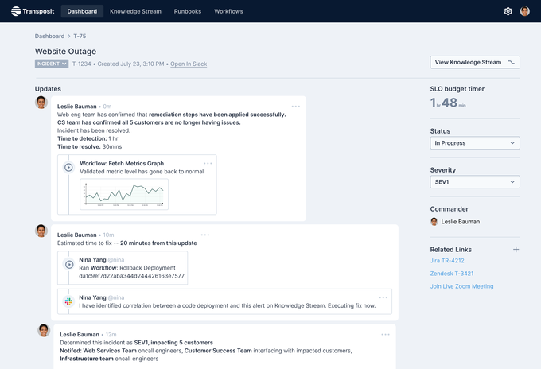This screenshot has width=541, height=369.
Task: Click the Join Live Zoom Meeting link
Action: point(461,286)
